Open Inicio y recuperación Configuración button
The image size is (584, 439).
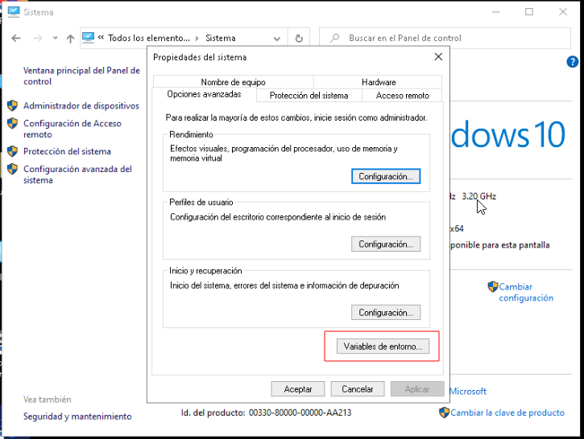click(386, 312)
